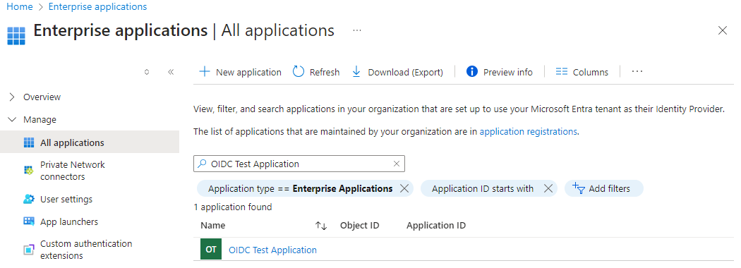Open the toolbar overflow ellipsis menu
Viewport: 741px width, 268px height.
(637, 72)
